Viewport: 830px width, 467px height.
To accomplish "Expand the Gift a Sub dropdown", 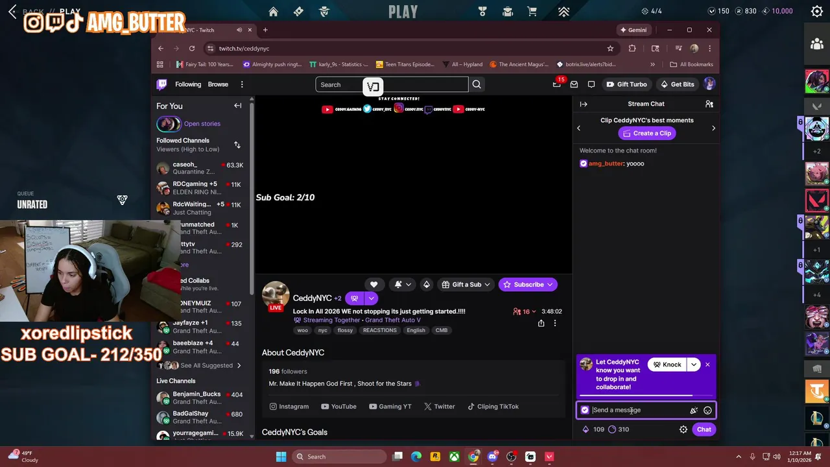I will [x=487, y=284].
